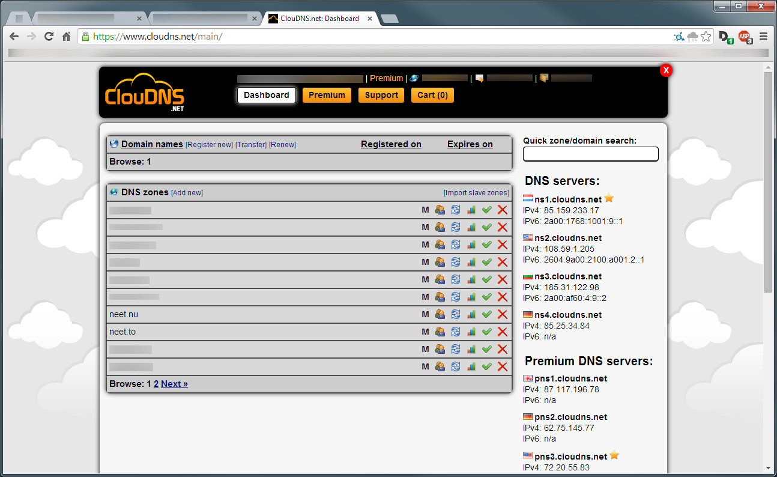Select IPv4 address 85.159.233.17
The width and height of the screenshot is (777, 477).
[x=572, y=210]
